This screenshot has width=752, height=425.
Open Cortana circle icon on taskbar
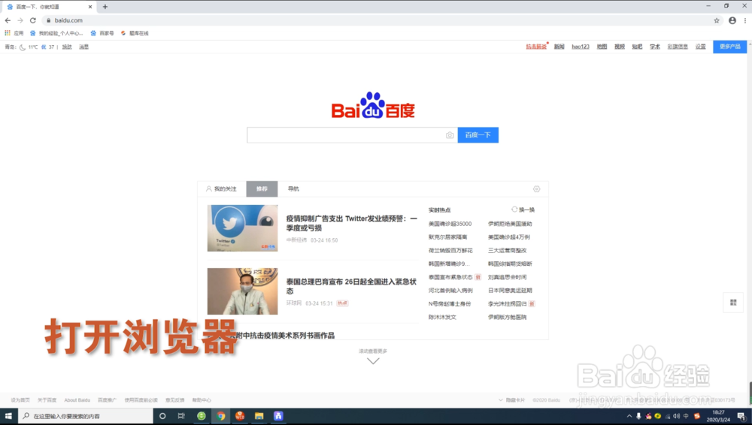coord(162,416)
